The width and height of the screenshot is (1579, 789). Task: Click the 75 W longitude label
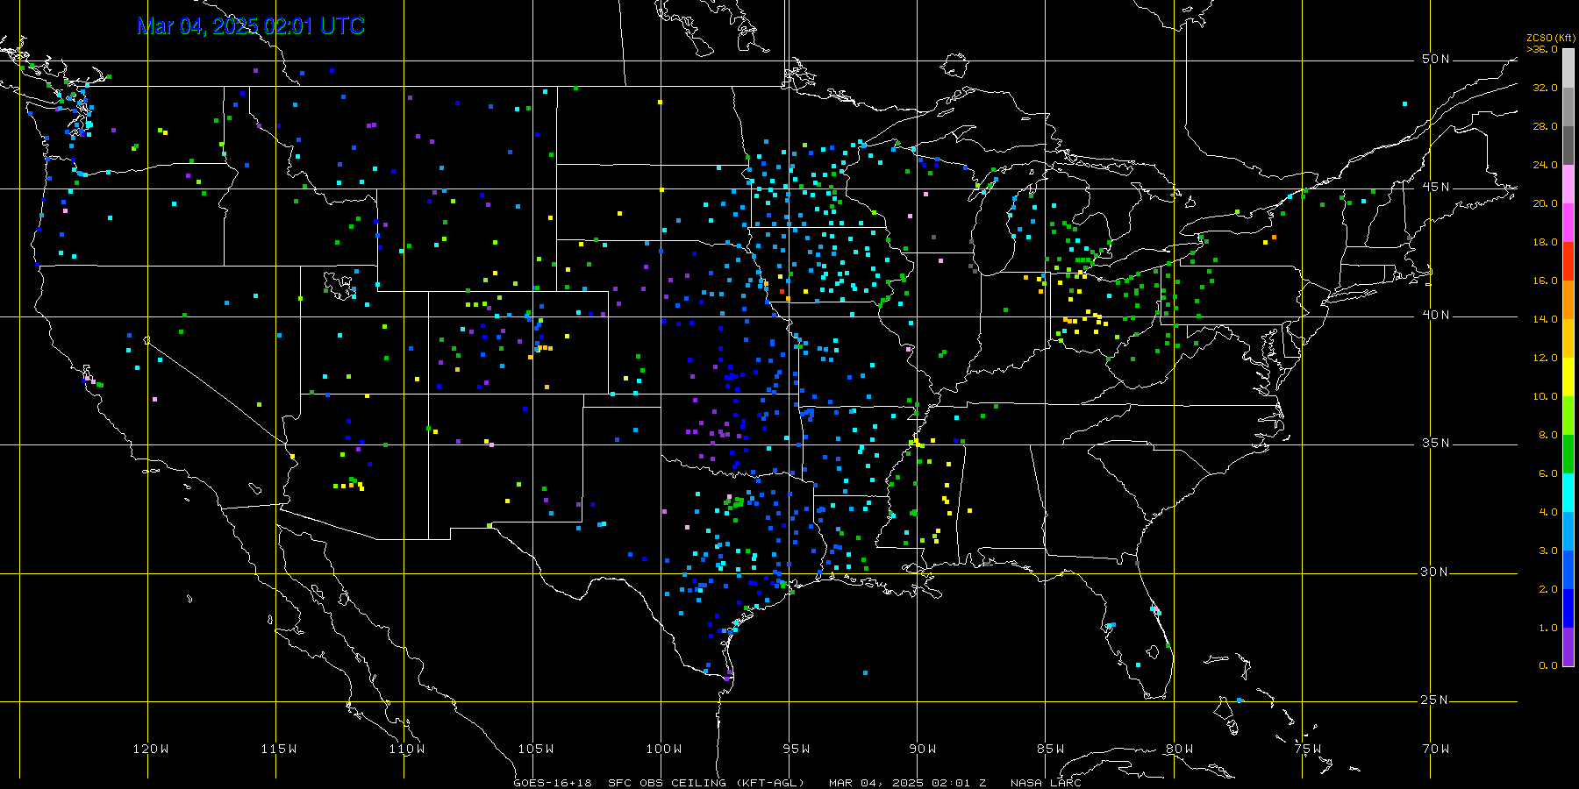click(1308, 749)
